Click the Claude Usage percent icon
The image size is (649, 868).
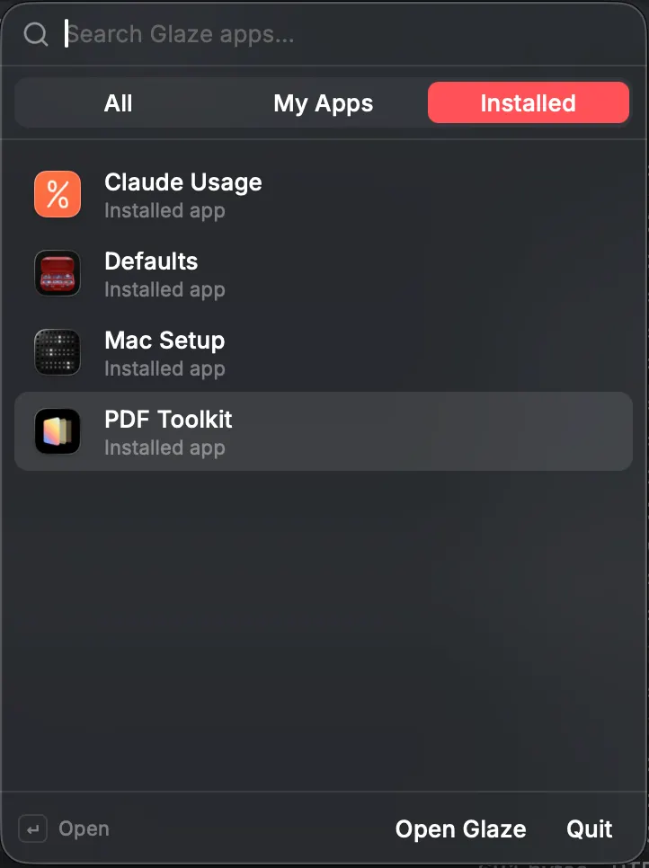[x=58, y=194]
